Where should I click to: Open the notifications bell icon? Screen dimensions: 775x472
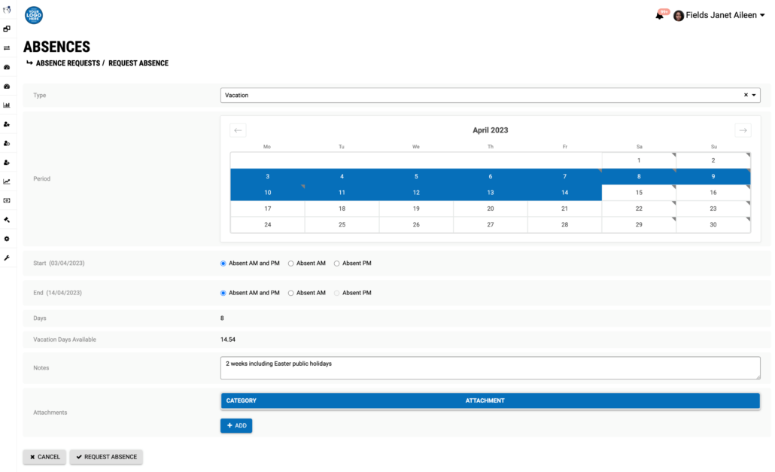point(659,16)
